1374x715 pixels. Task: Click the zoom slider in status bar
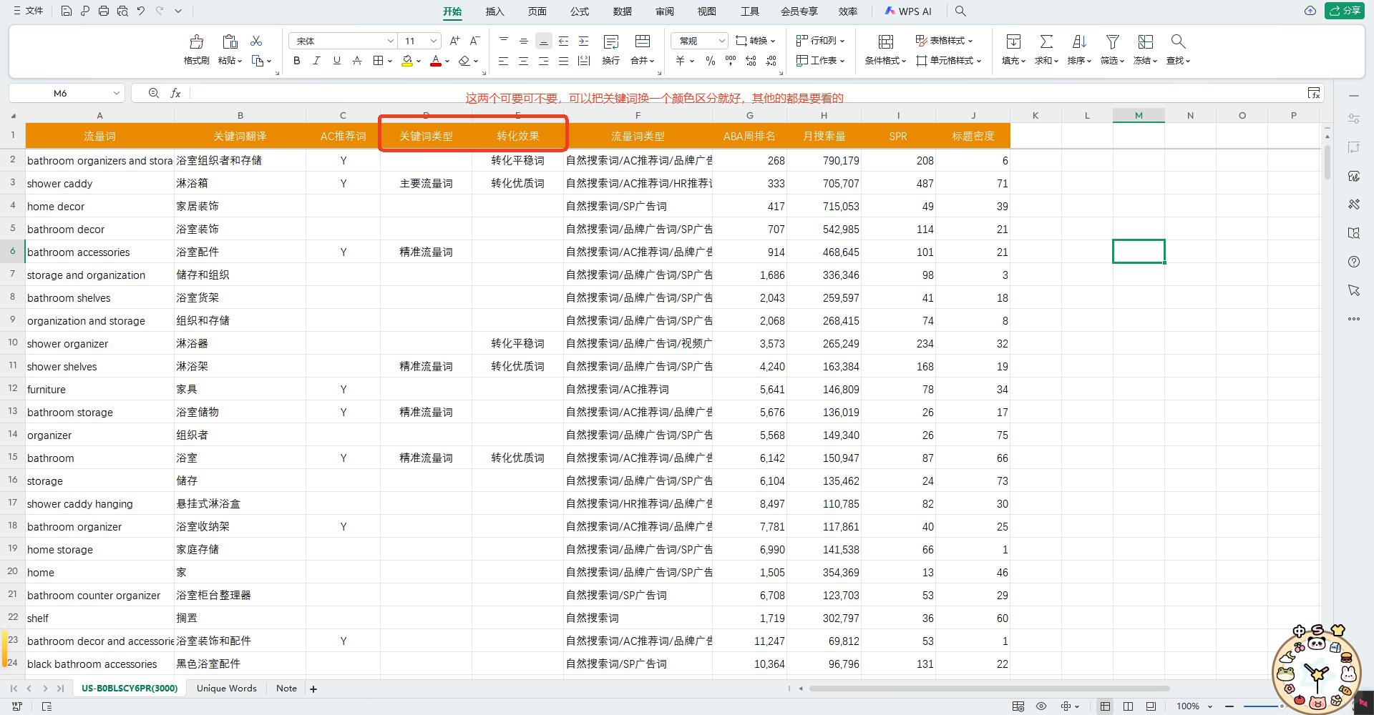1263,706
